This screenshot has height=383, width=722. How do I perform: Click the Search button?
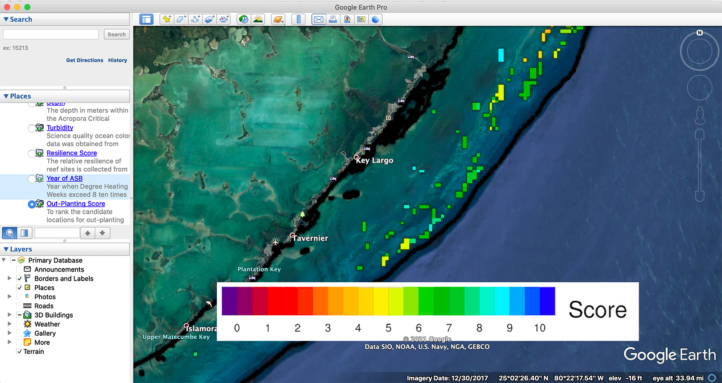[x=116, y=34]
